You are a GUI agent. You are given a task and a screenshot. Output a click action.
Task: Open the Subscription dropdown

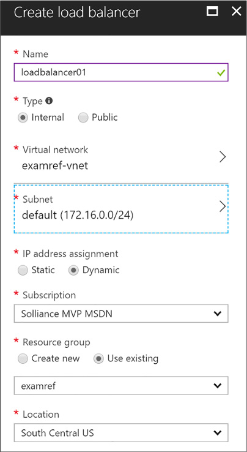121,314
